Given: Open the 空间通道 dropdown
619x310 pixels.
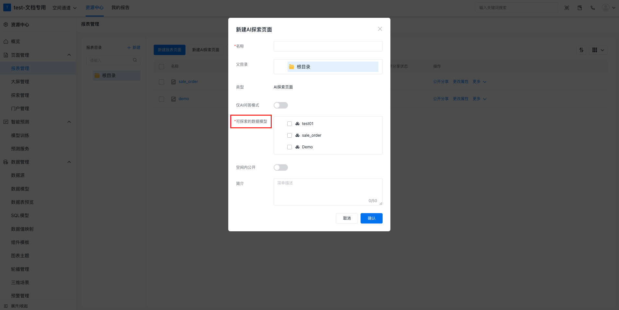Looking at the screenshot, I should coord(65,8).
